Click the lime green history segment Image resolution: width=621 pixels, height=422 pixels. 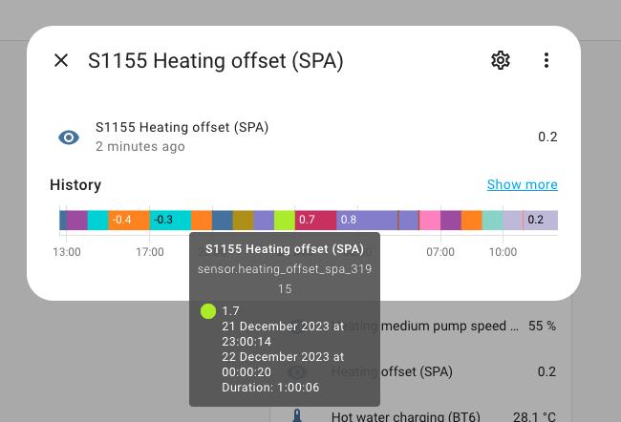click(285, 220)
